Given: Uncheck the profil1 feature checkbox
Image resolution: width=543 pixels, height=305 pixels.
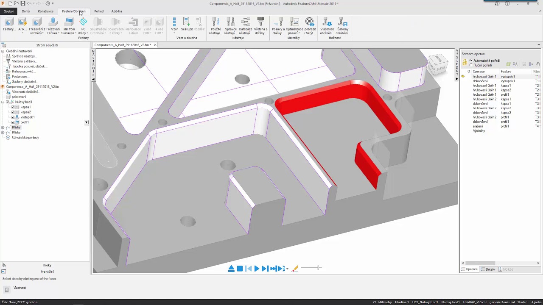Looking at the screenshot, I should (13, 122).
